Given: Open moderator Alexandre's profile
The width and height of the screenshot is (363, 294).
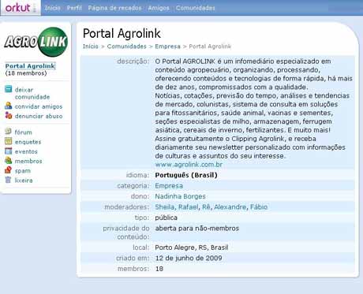Looking at the screenshot, I should (230, 207).
